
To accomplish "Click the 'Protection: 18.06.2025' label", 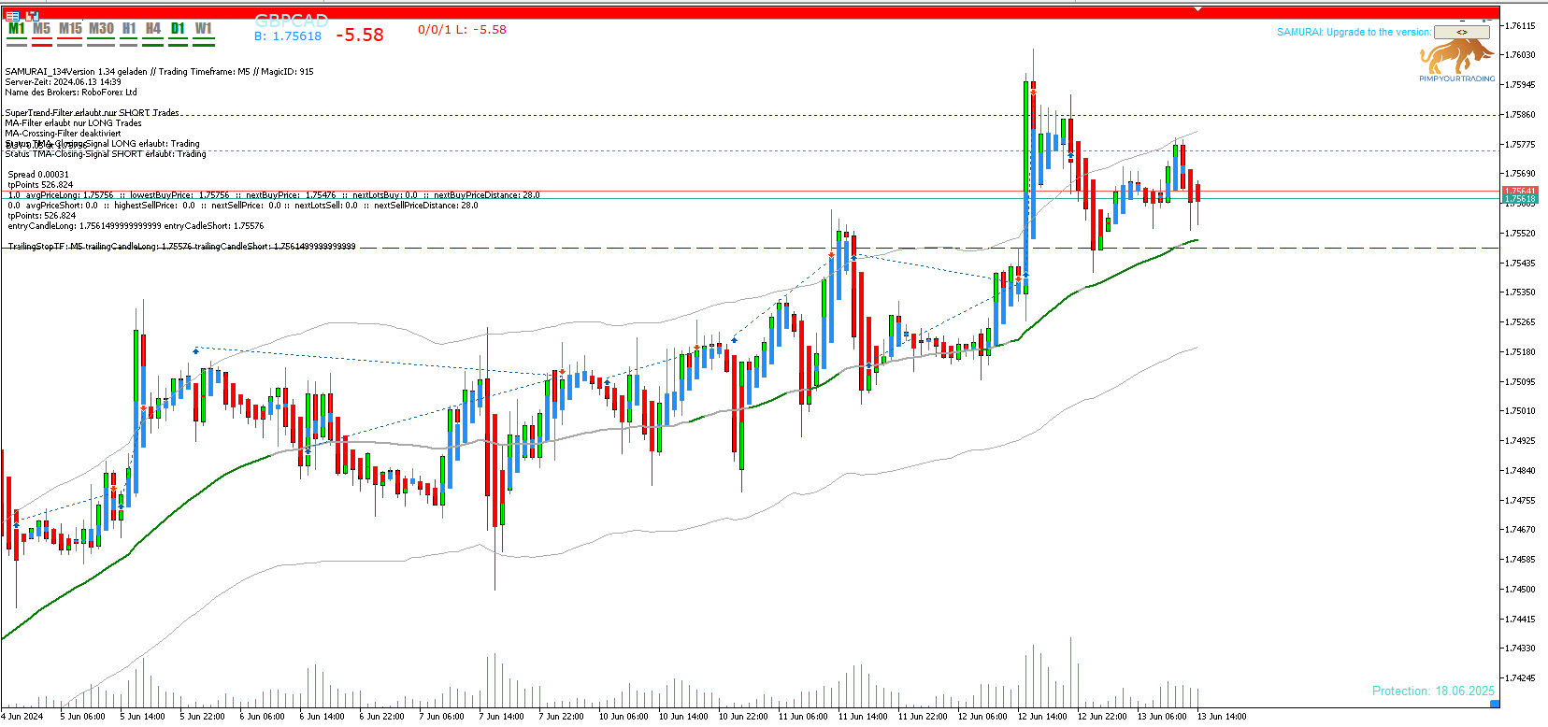I will click(1433, 691).
